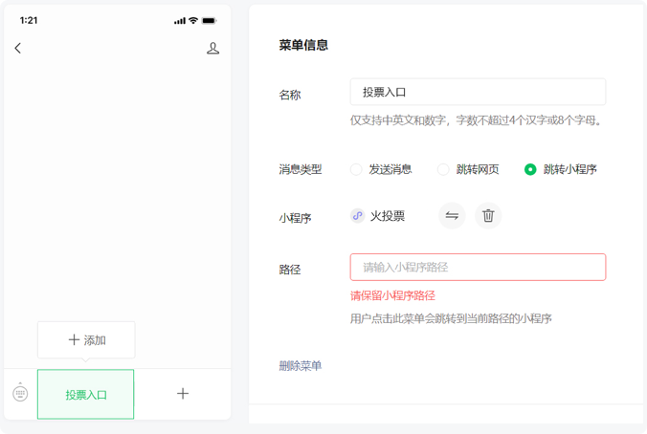Select the 发送消息 message type
Screen dimensions: 647x434
[356, 169]
